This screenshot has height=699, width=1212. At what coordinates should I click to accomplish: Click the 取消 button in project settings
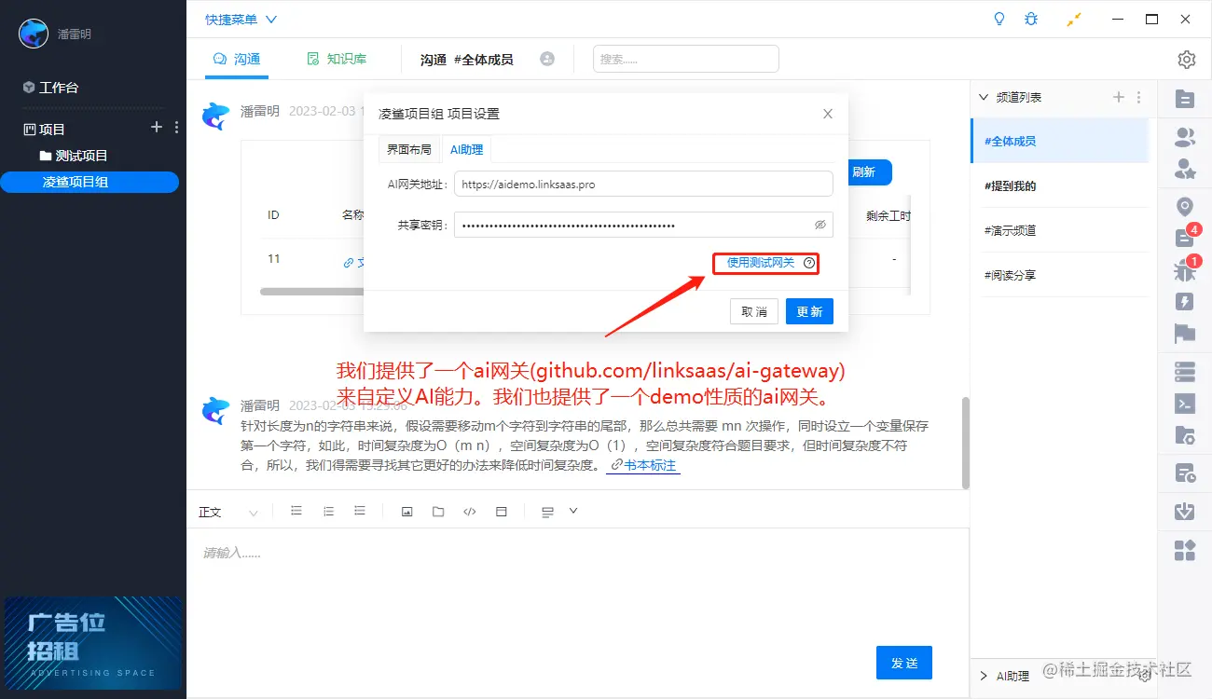[x=754, y=311]
